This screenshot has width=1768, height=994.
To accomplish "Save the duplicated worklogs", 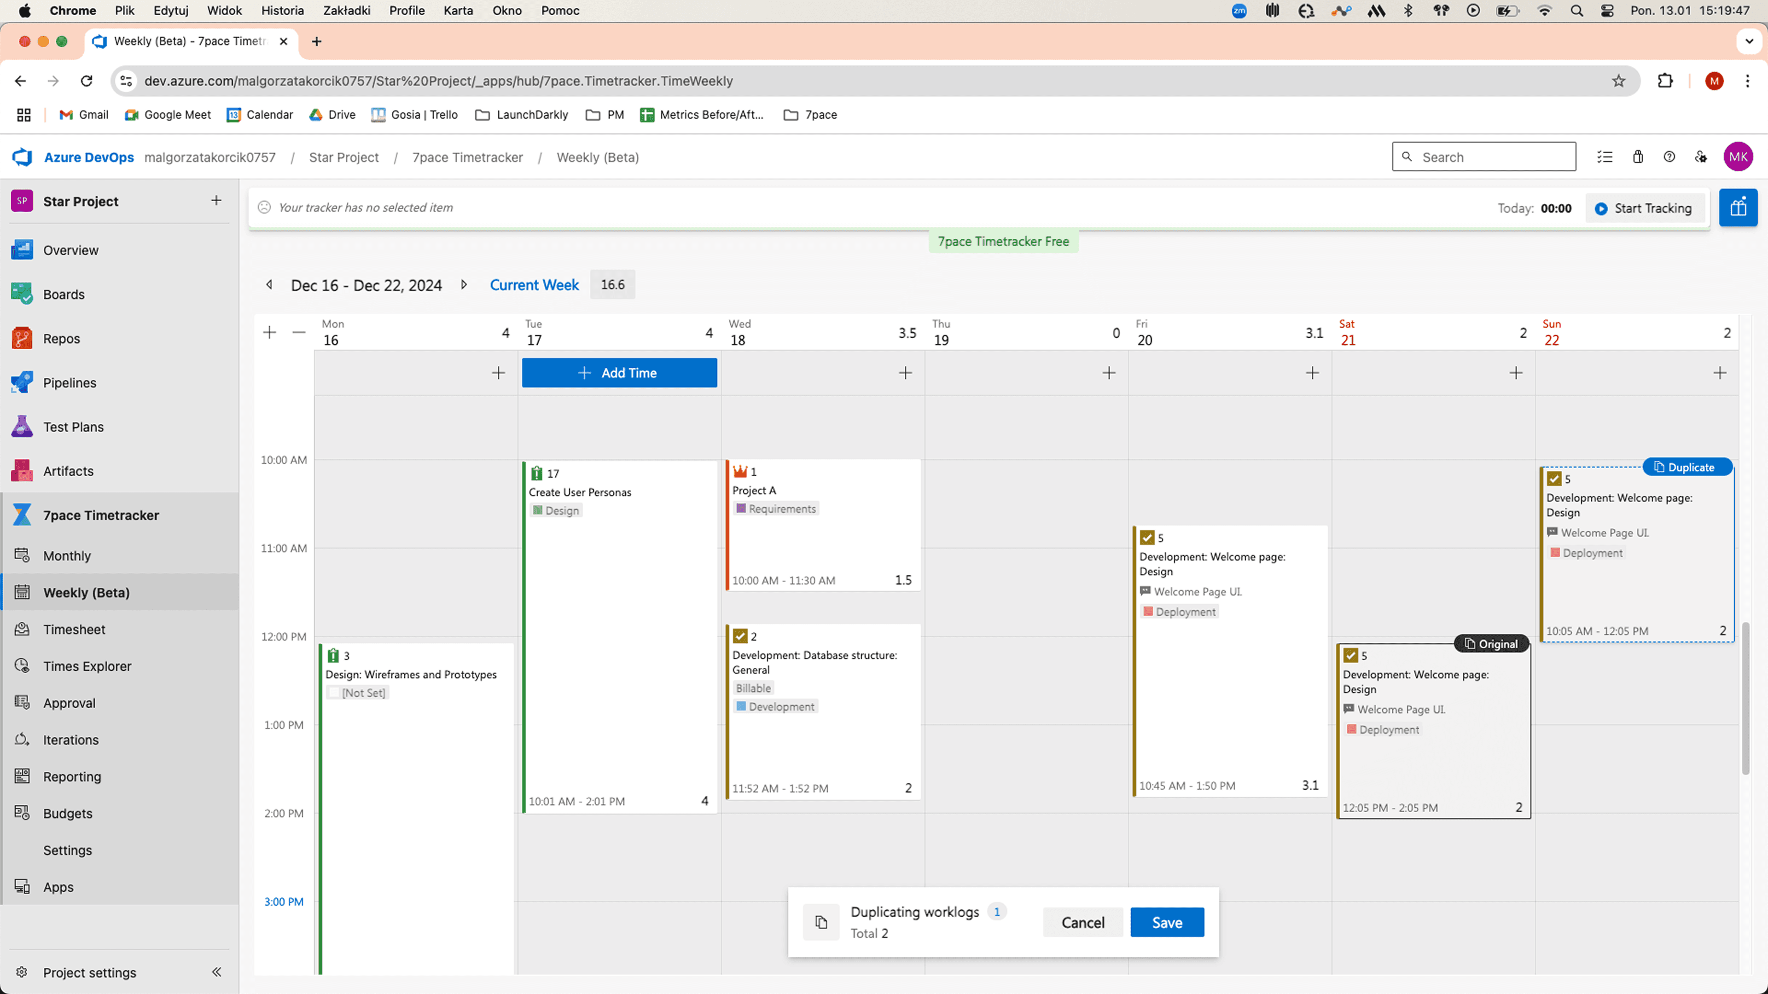I will tap(1167, 923).
